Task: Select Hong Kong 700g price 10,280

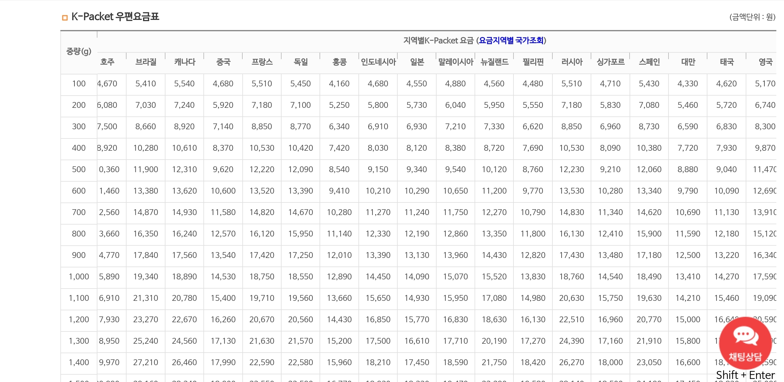Action: point(339,212)
